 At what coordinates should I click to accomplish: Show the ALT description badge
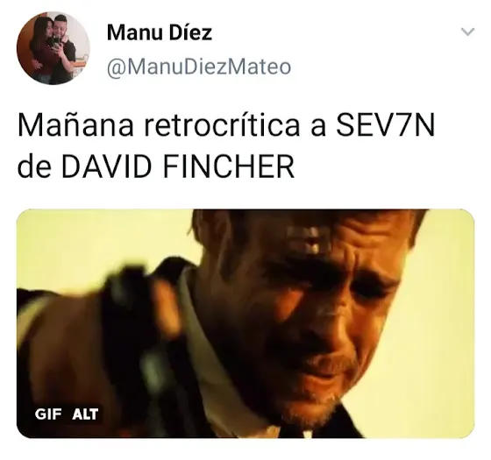click(85, 414)
